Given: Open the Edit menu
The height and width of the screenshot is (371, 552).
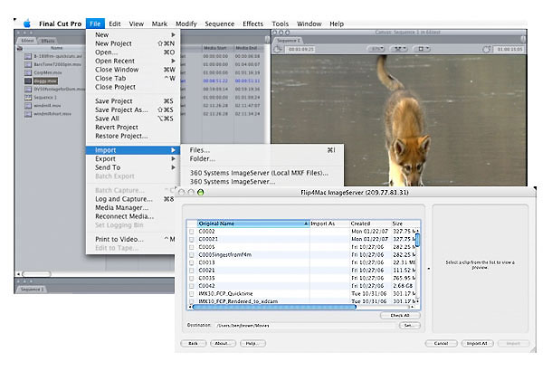Looking at the screenshot, I should pyautogui.click(x=115, y=24).
